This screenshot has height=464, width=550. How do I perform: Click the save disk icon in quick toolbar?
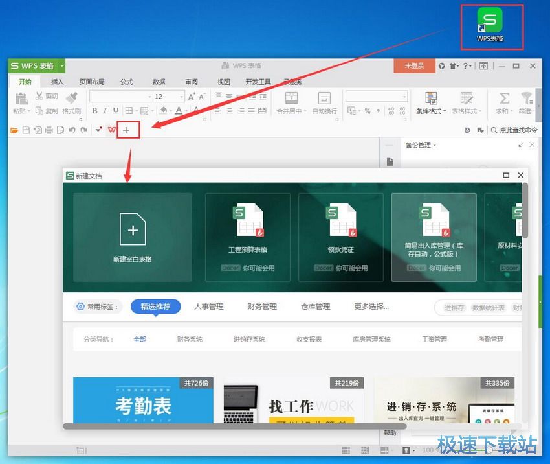(x=26, y=130)
